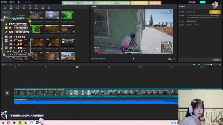Screen dimensions: 223x125
Task: Select the blue audio track clip
Action: click(96, 101)
